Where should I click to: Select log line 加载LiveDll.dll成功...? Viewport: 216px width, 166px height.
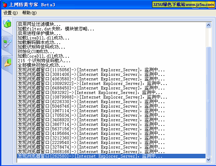pos(111,38)
